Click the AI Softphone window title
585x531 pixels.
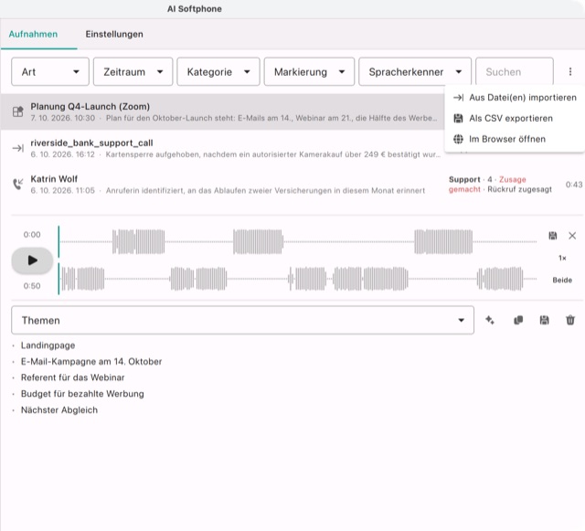click(195, 9)
